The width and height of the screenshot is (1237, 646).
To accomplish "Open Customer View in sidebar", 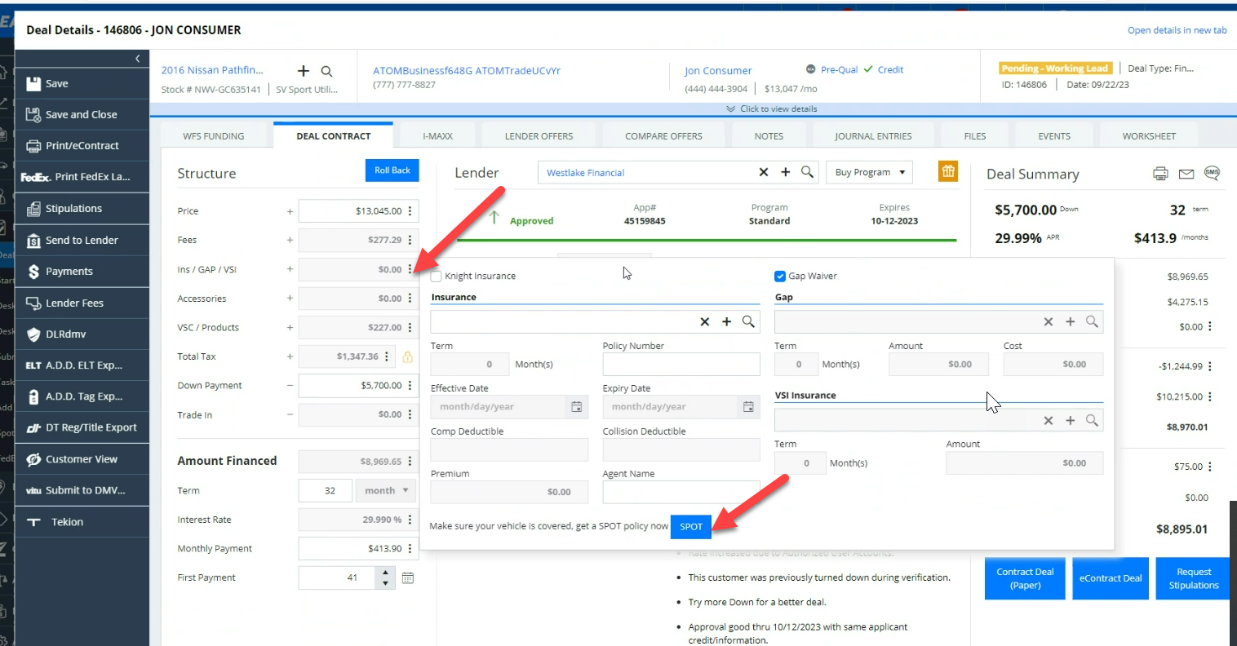I will point(82,459).
